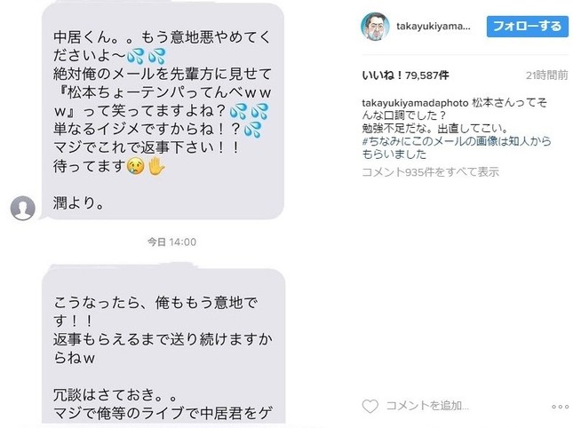Click the gray contact avatar icon
The height and width of the screenshot is (428, 573).
coord(23,208)
